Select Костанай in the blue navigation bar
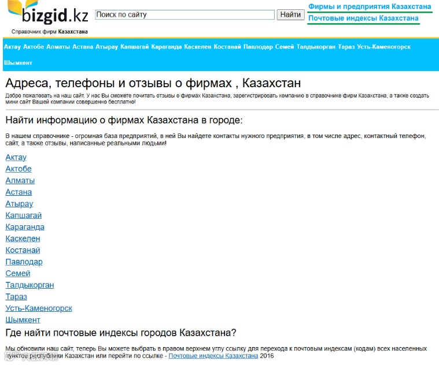This screenshot has height=365, width=439. click(x=227, y=47)
